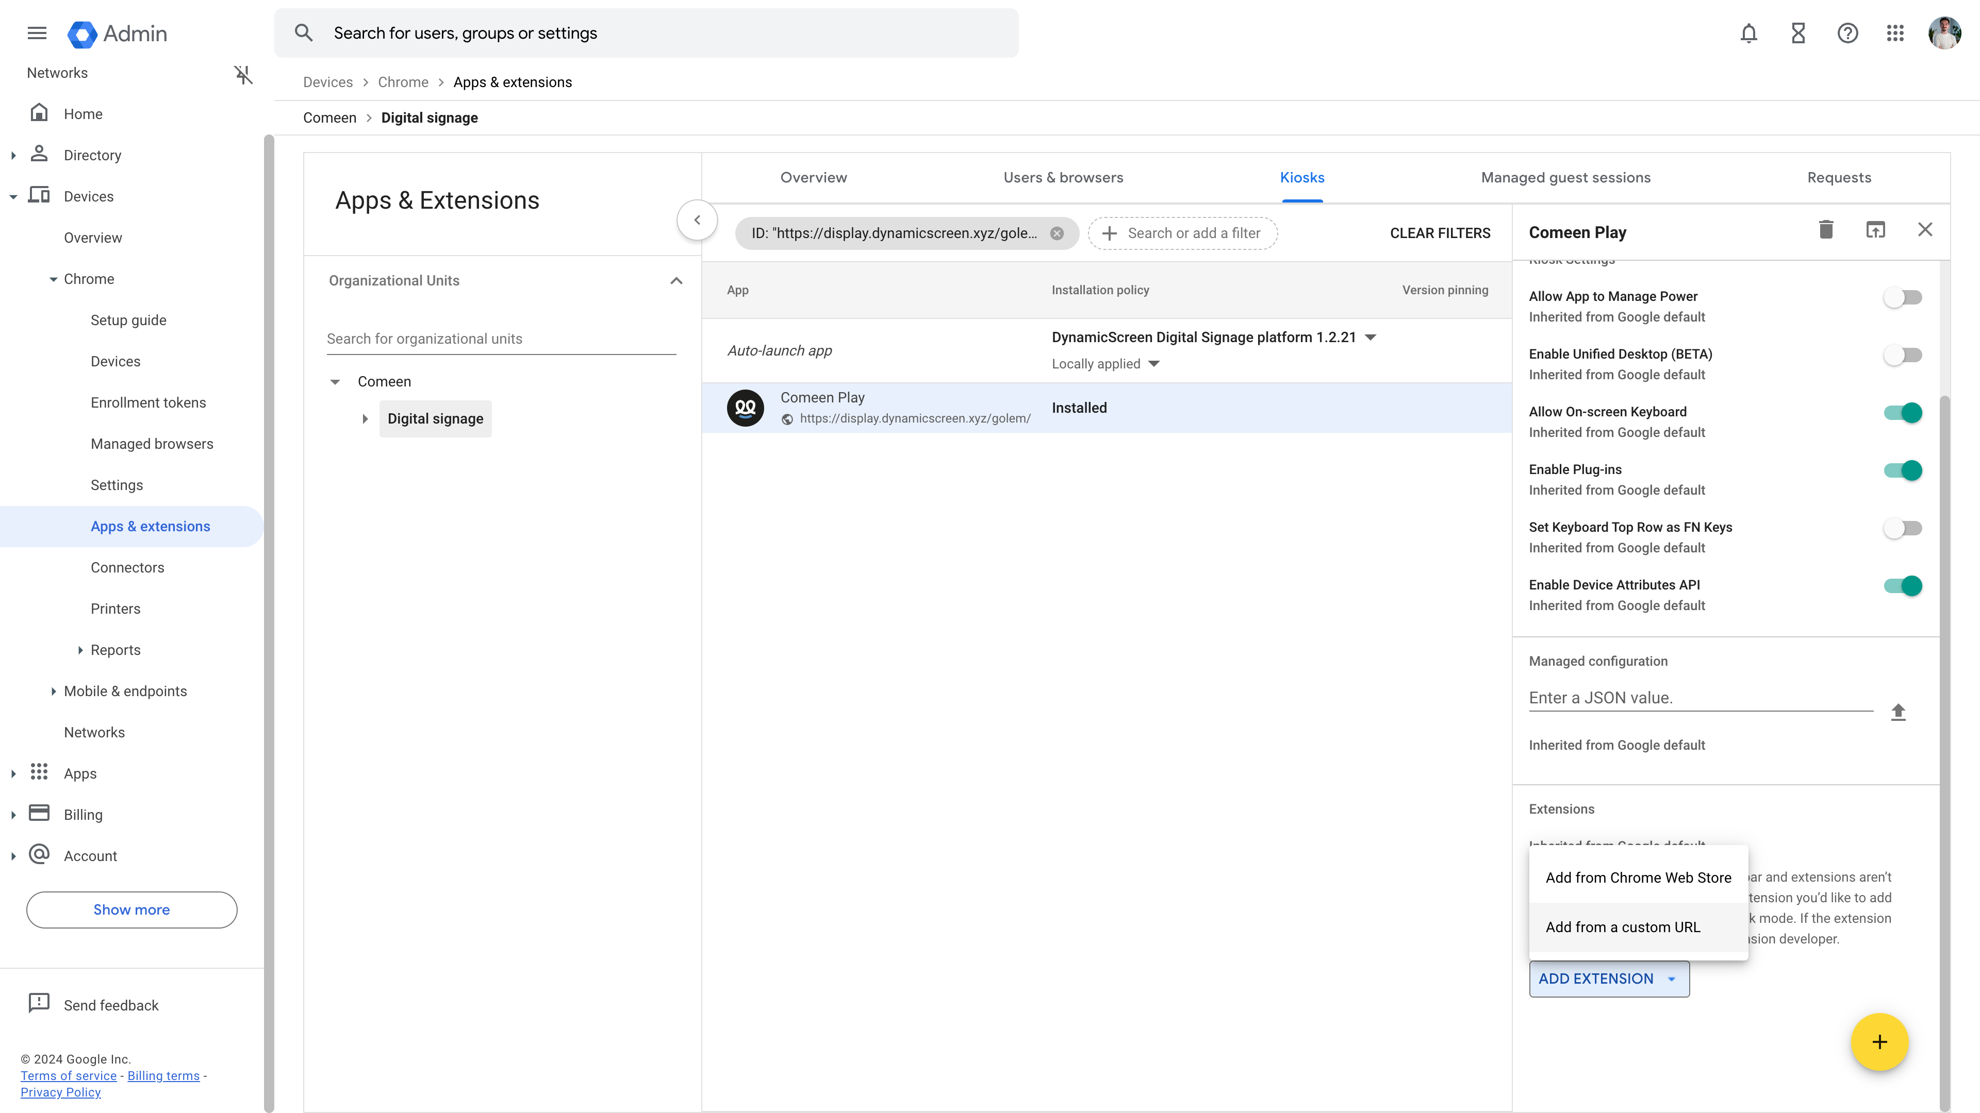Toggle Allow On-screen Keyboard
The height and width of the screenshot is (1113, 1980).
click(1902, 413)
